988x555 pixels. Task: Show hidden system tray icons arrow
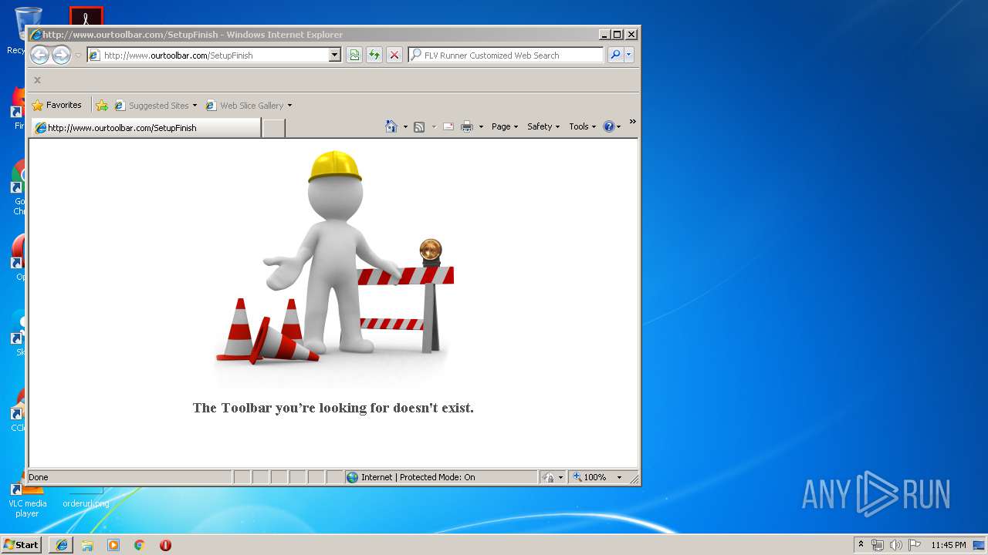861,544
